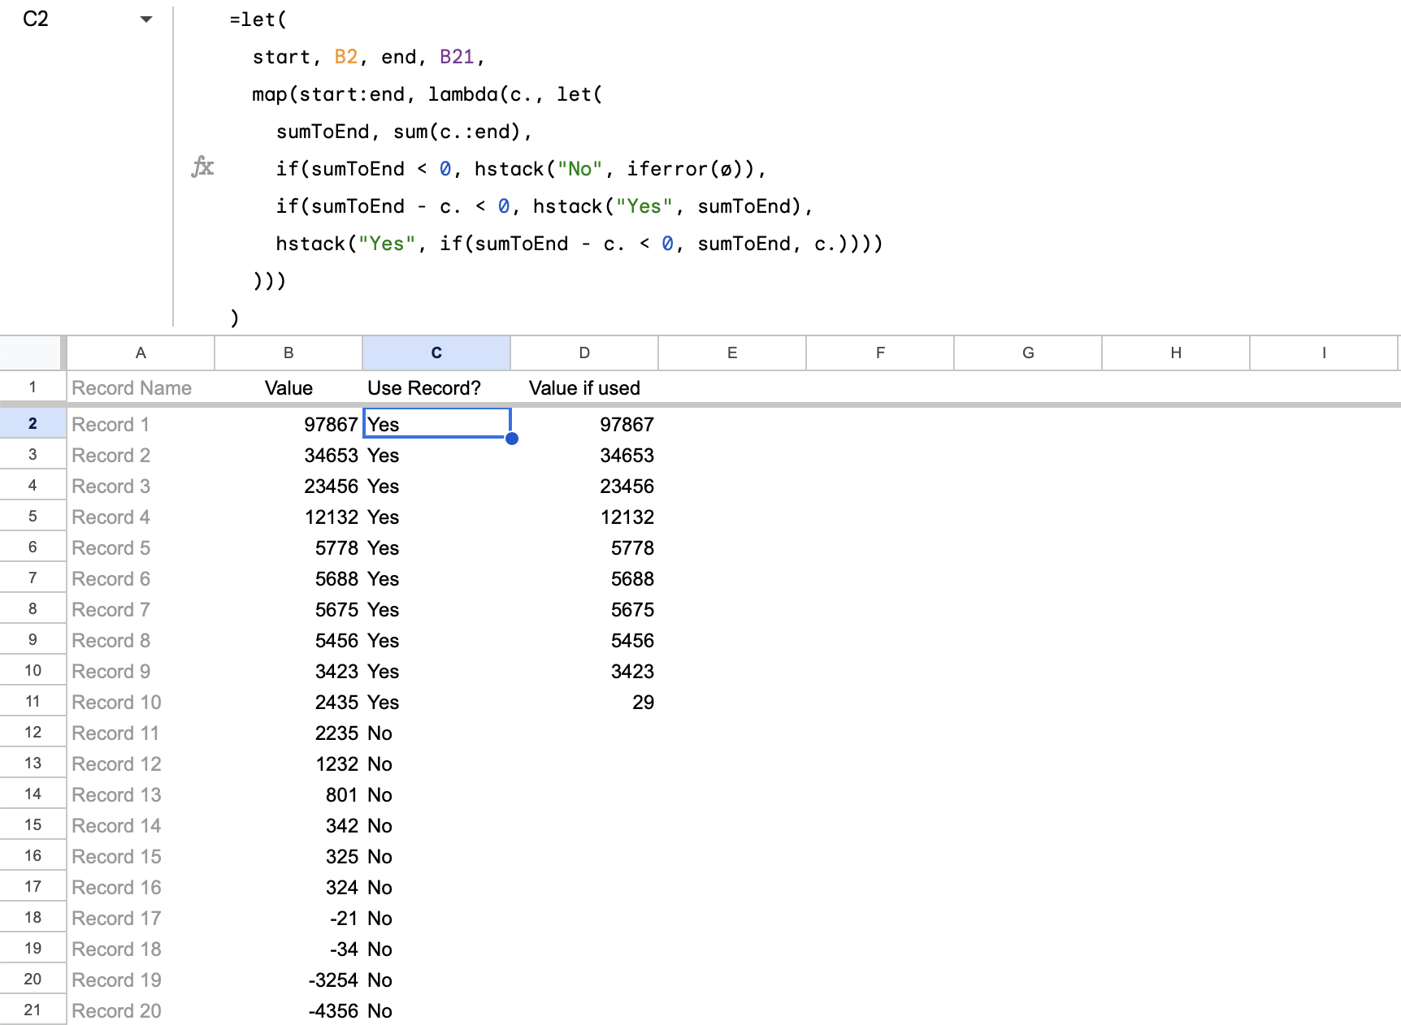1401x1025 pixels.
Task: Select cell 'Record 15'
Action: point(141,856)
